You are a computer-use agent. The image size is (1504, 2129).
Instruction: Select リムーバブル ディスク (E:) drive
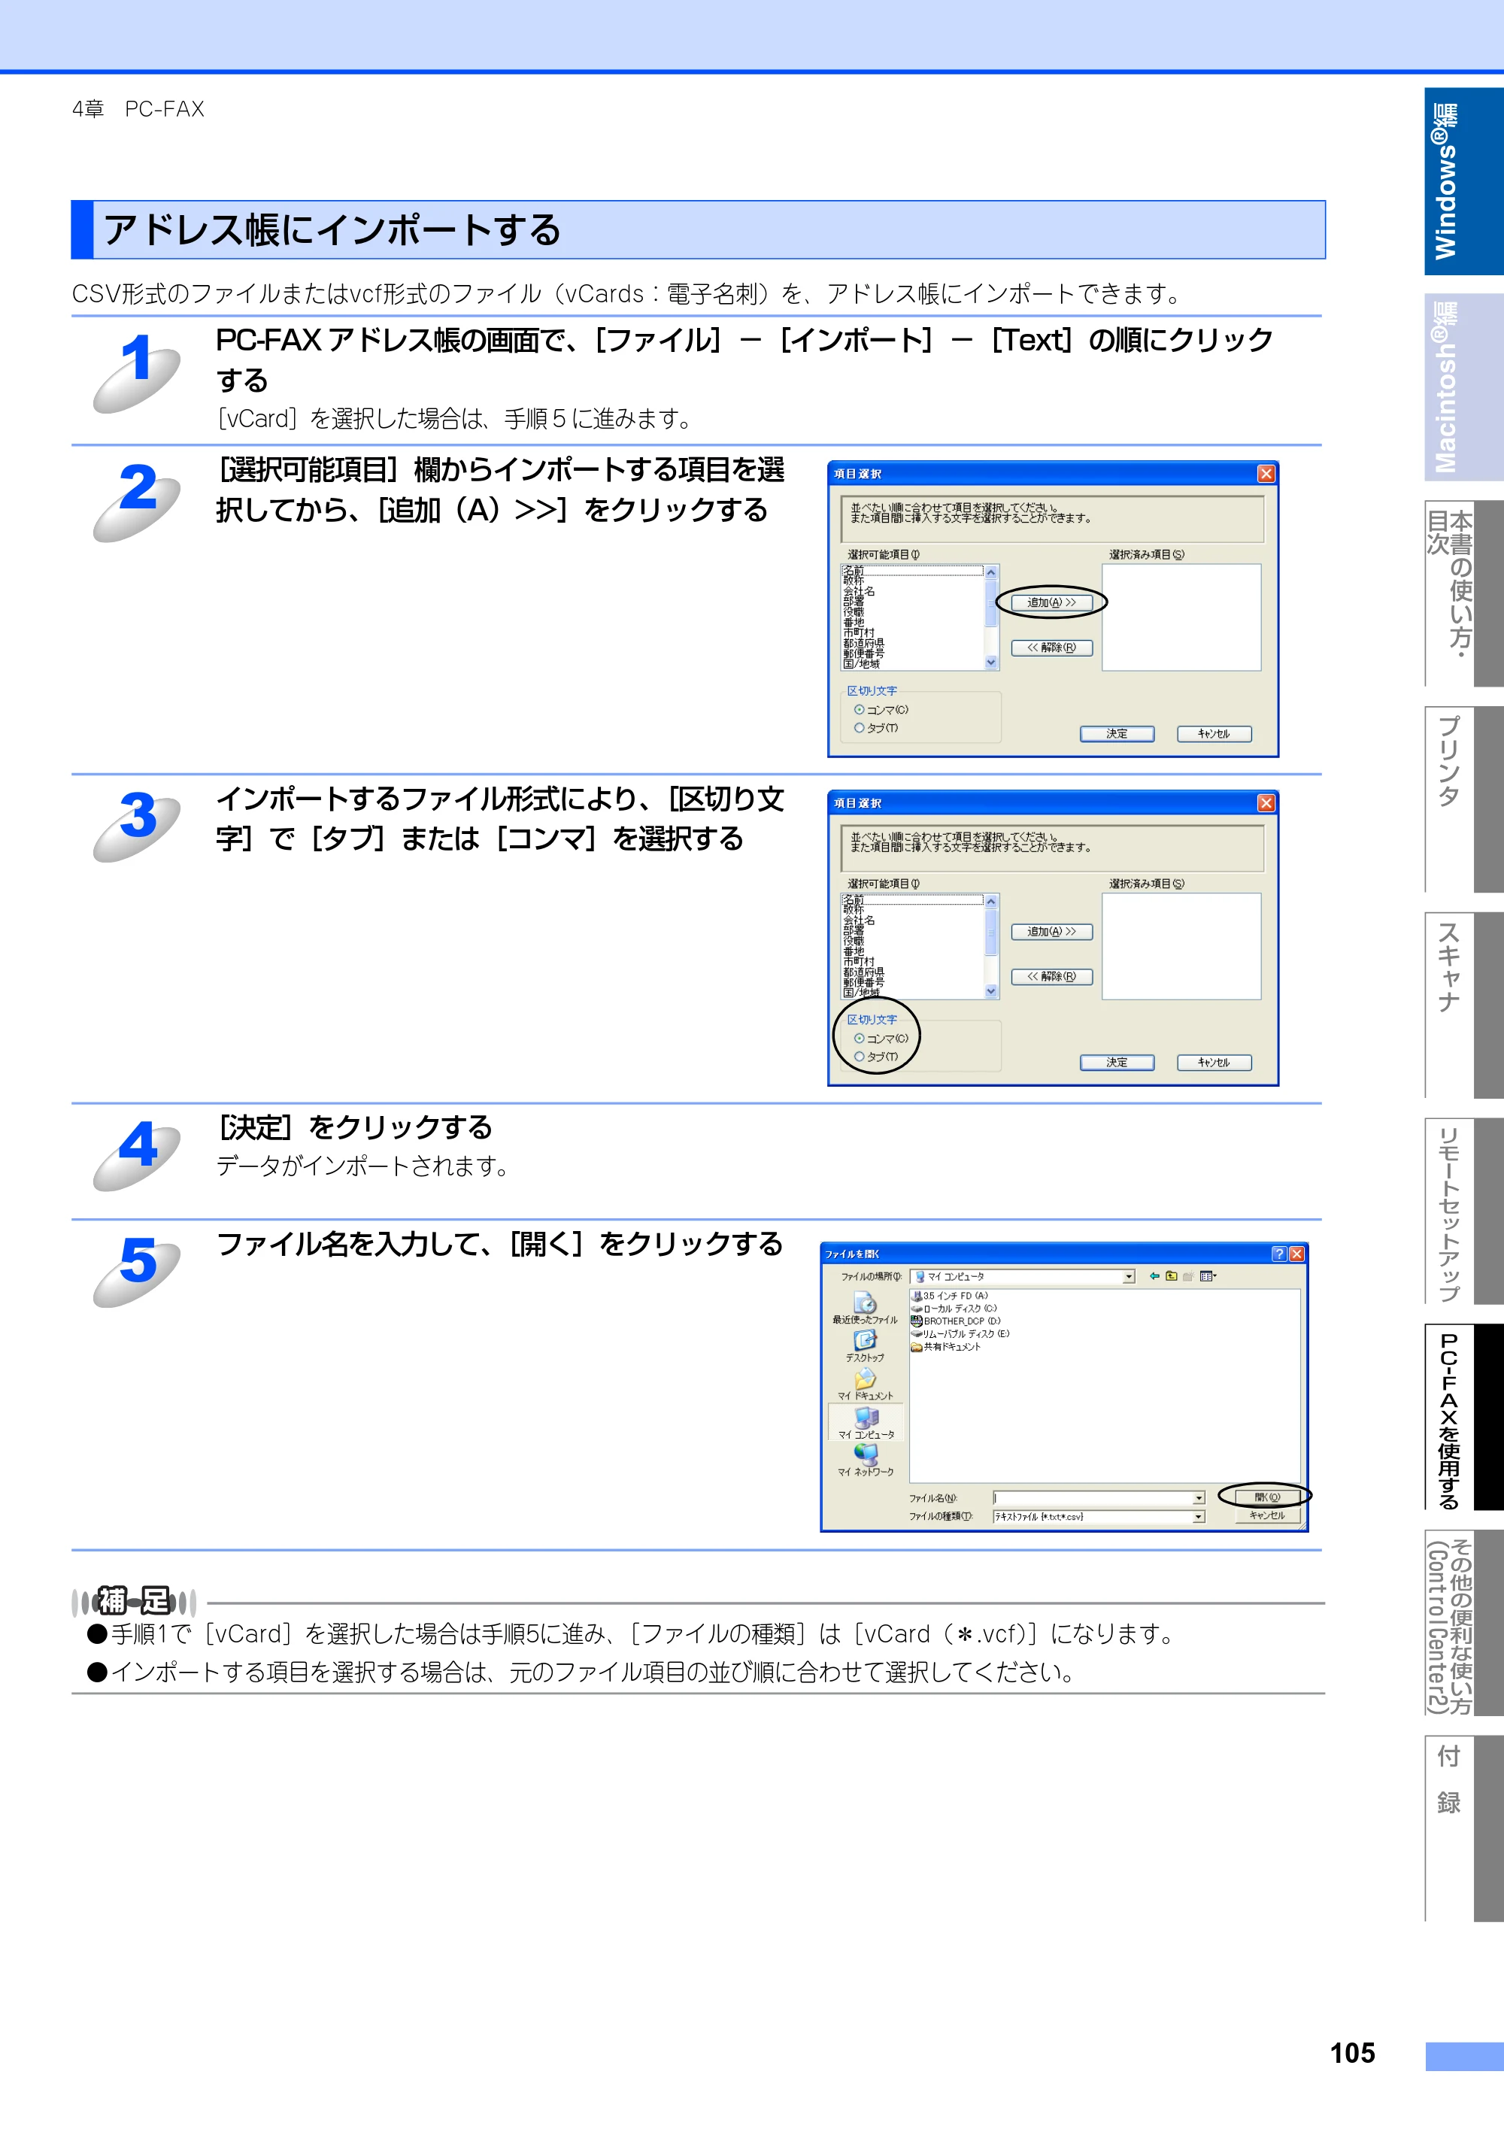pos(960,1333)
